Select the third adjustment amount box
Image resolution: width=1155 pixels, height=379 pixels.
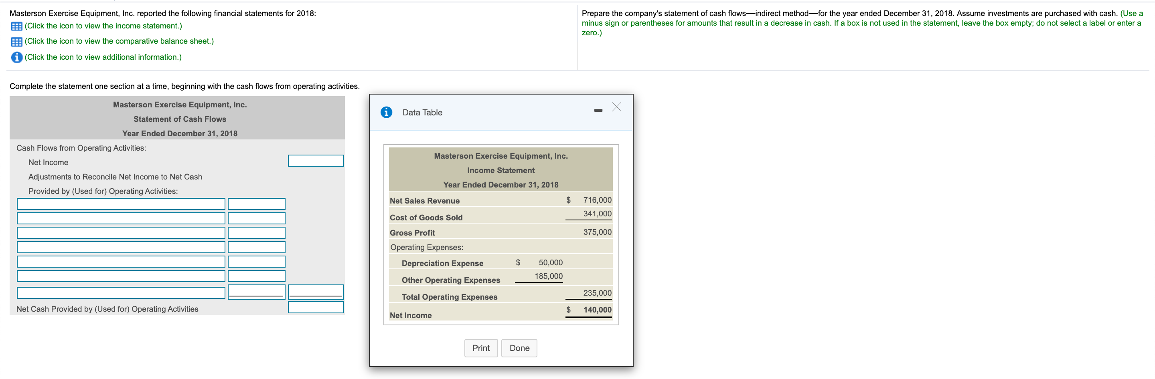257,232
